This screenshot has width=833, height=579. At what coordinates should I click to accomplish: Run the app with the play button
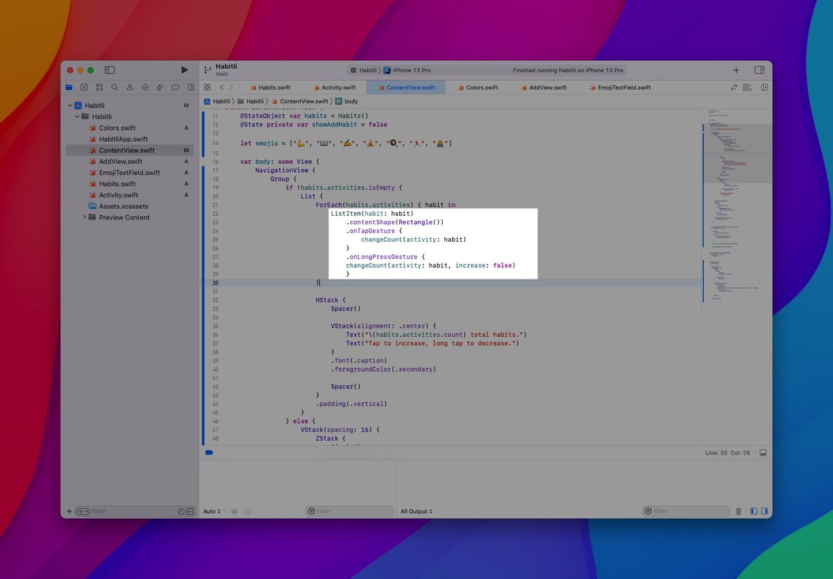point(184,70)
